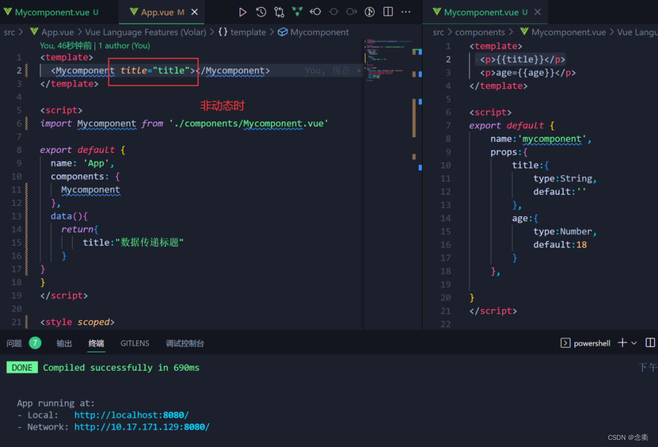Click breadcrumb src in left editor
The height and width of the screenshot is (447, 658).
click(10, 32)
